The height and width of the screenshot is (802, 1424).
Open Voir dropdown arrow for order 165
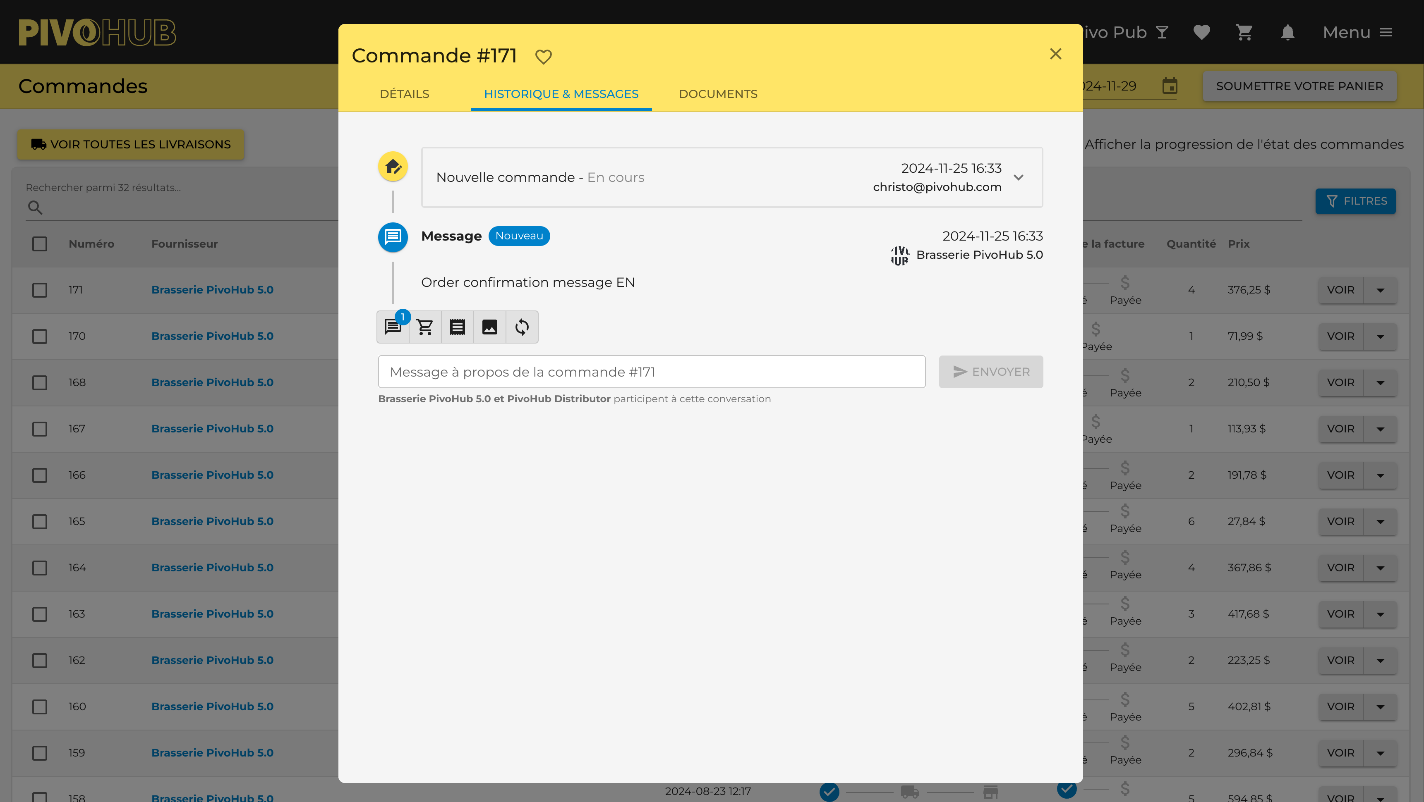coord(1380,521)
